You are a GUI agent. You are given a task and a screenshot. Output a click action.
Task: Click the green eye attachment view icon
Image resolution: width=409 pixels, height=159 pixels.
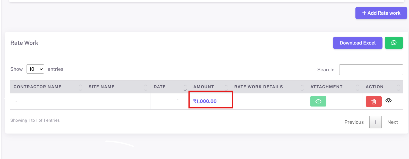pos(318,101)
